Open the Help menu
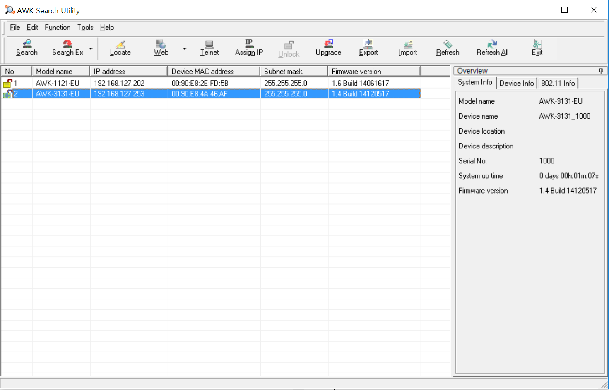 (107, 27)
